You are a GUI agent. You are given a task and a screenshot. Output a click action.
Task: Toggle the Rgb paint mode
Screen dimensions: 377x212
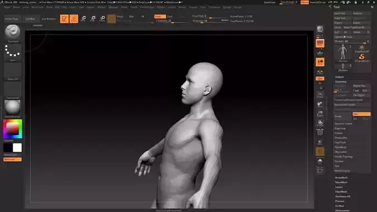tap(131, 16)
